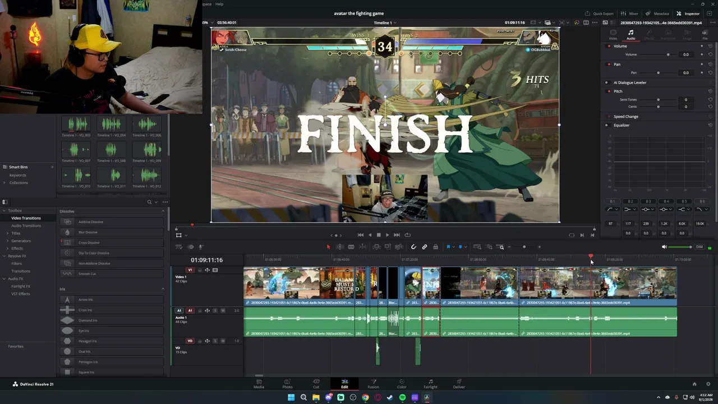Image resolution: width=718 pixels, height=404 pixels.
Task: Open Spotify from the taskbar
Action: [402, 397]
